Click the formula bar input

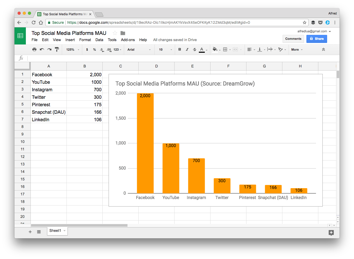183,58
